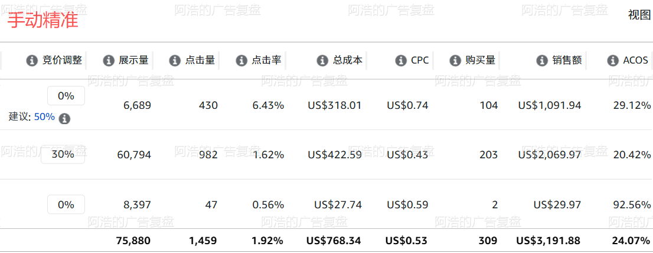Viewport: 653px width, 253px height.
Task: Click info icon beside 竞价调整 header
Action: 32,61
